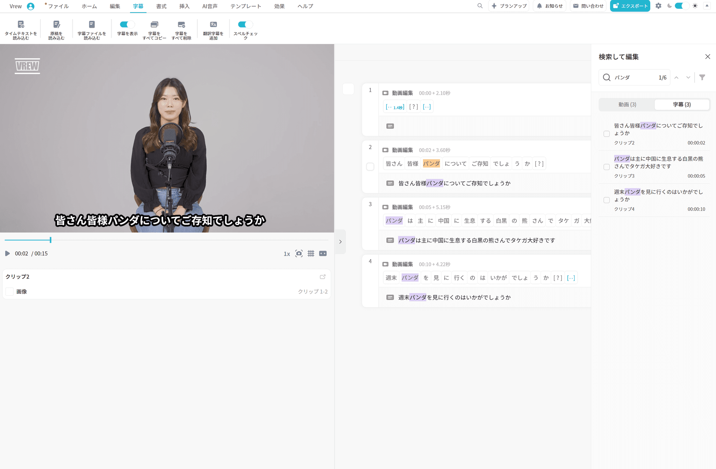
Task: Open the 書式 menu
Action: pyautogui.click(x=161, y=6)
